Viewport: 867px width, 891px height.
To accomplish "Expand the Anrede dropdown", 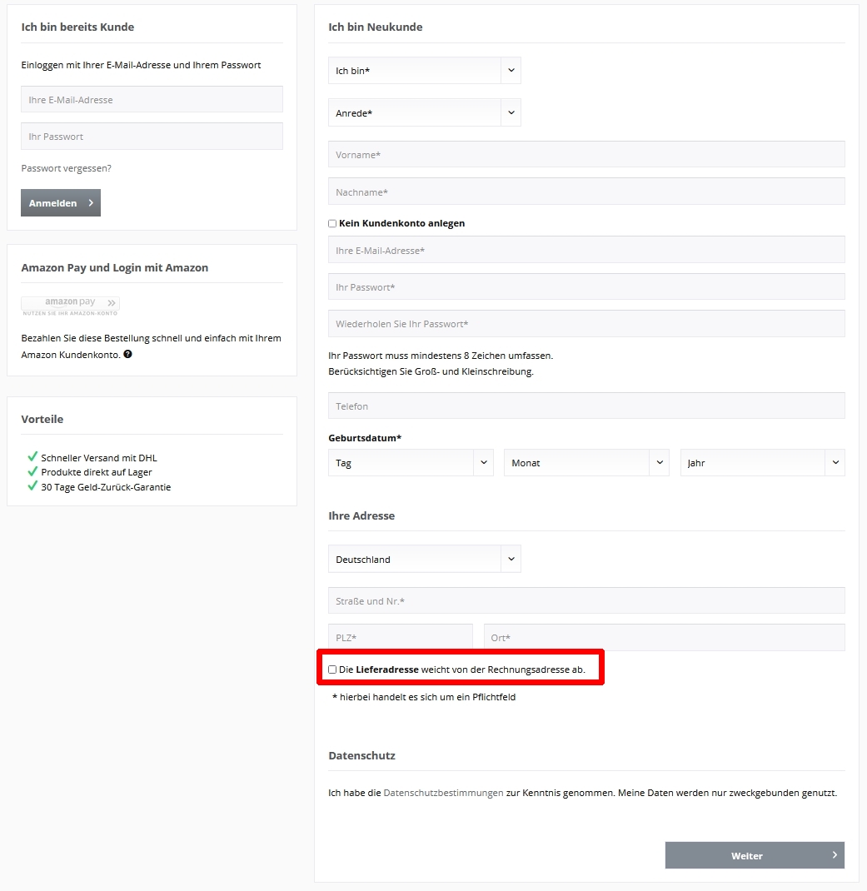I will click(x=424, y=112).
